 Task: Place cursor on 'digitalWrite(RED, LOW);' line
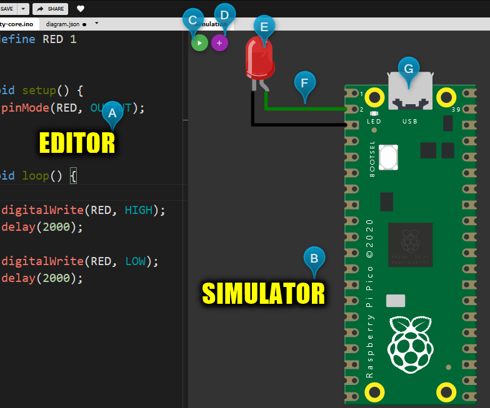click(x=80, y=261)
